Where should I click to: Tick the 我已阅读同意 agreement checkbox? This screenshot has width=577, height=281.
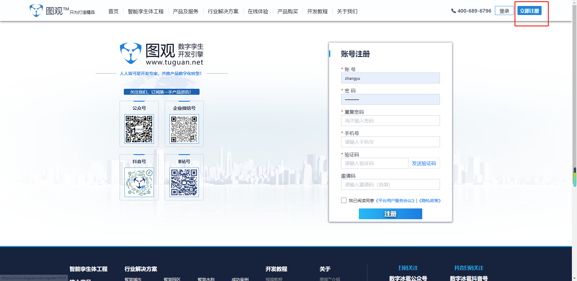point(344,200)
